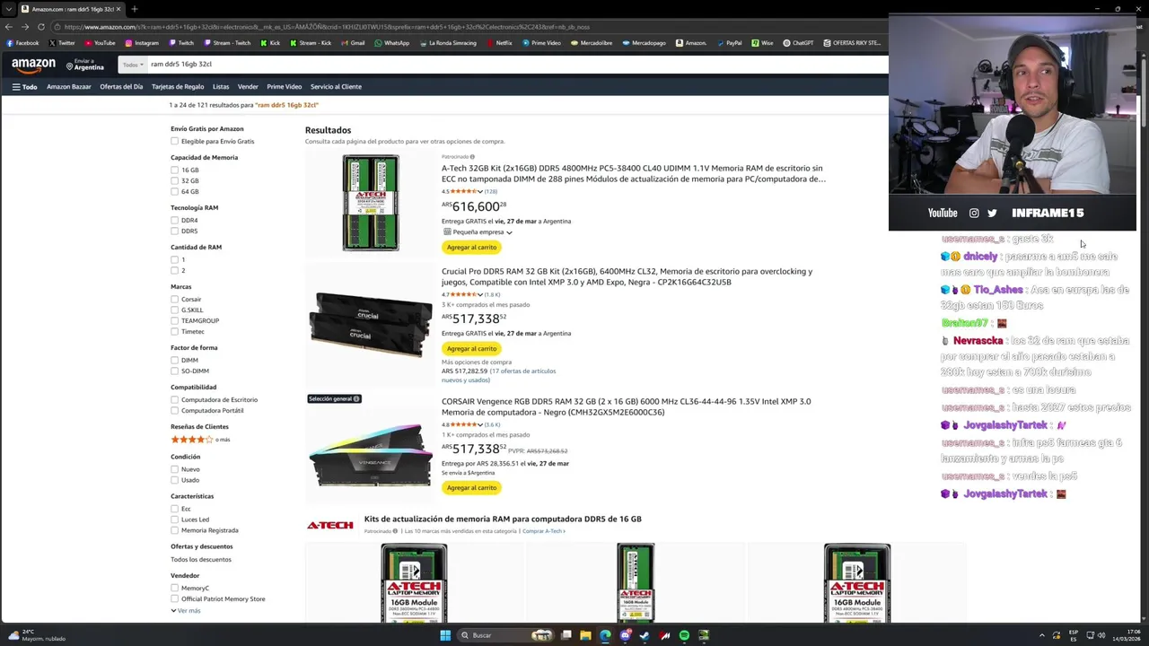This screenshot has width=1149, height=646.
Task: Check the 16 GB capacity filter
Action: point(174,170)
